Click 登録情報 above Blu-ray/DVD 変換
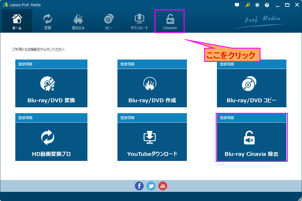Image resolution: width=302 pixels, height=201 pixels. click(x=25, y=64)
